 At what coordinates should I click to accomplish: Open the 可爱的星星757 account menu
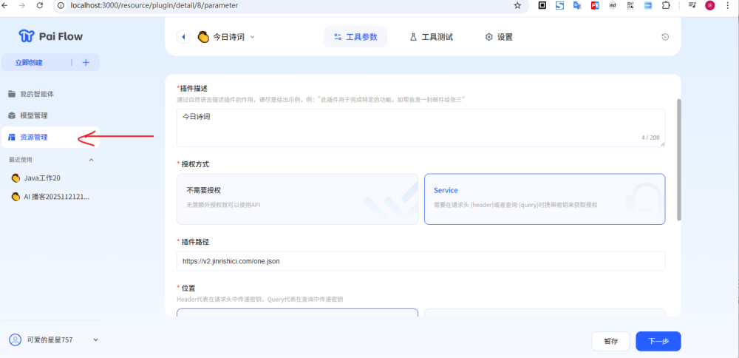(95, 340)
